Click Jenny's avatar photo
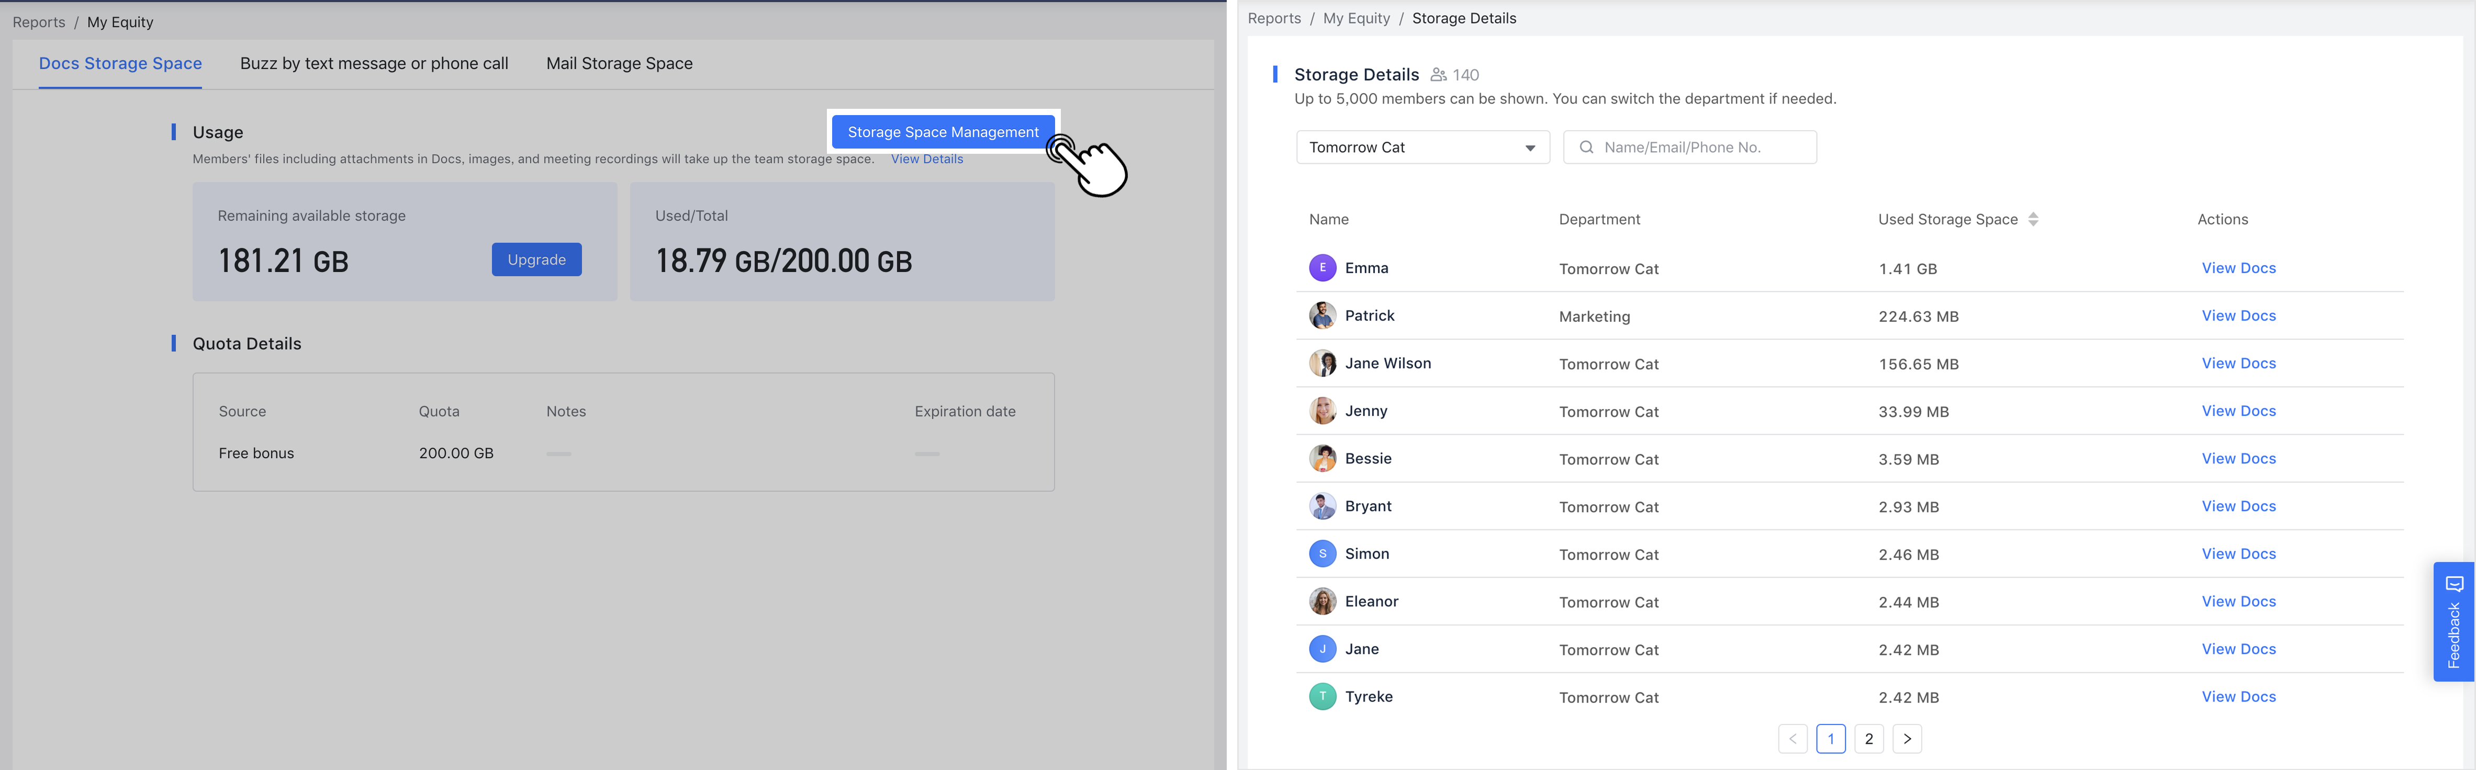2476x770 pixels. tap(1323, 411)
